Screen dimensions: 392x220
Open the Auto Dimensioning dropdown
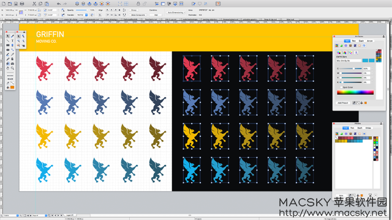coord(176,12)
